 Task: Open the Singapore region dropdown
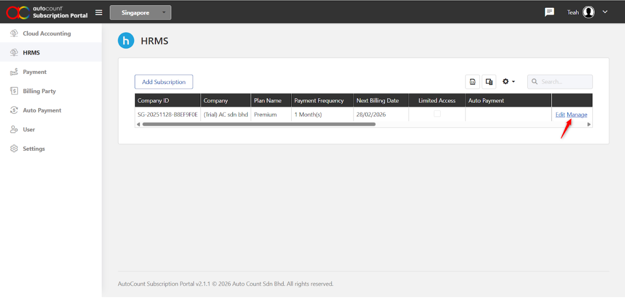140,13
